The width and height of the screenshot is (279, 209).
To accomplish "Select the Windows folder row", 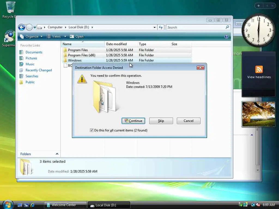I will click(x=127, y=60).
